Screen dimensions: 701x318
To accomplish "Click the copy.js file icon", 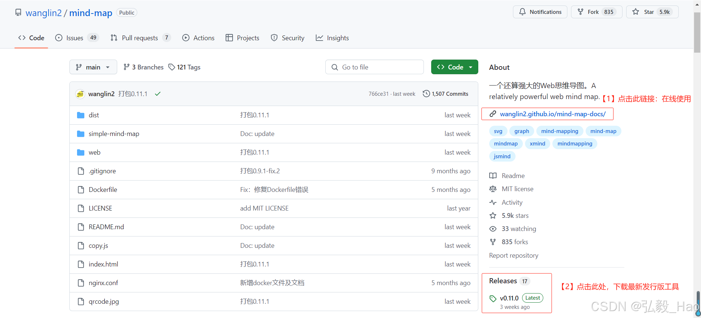I will coord(81,246).
